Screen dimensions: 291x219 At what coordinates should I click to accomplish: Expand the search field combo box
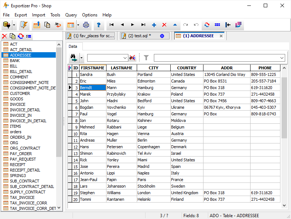pos(125,58)
